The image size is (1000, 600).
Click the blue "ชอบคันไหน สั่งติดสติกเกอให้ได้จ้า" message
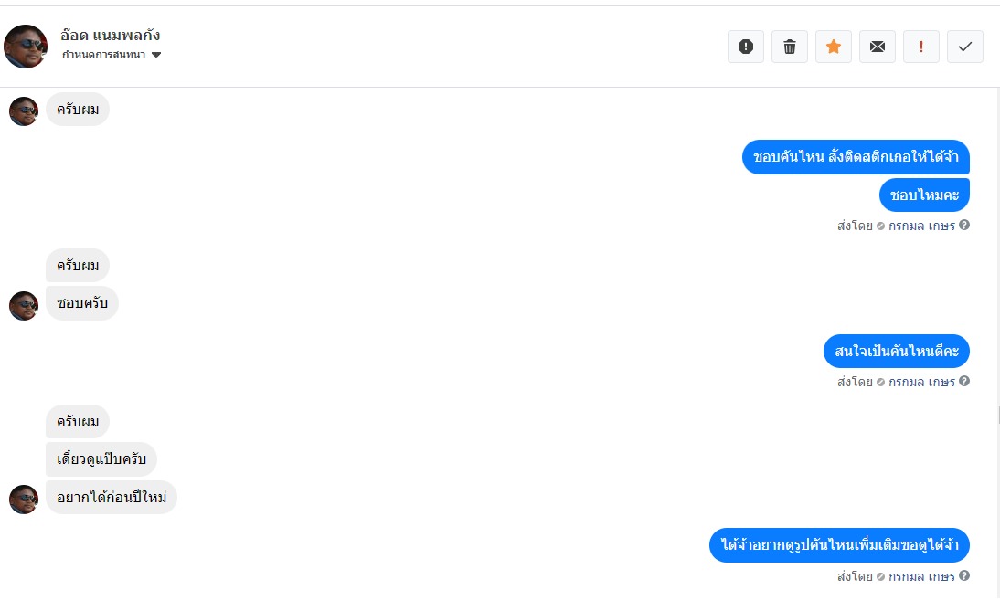click(x=856, y=157)
